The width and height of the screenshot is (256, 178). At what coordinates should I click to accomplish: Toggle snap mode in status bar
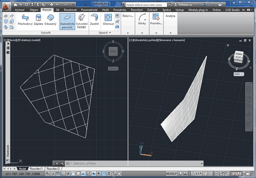pos(52,174)
